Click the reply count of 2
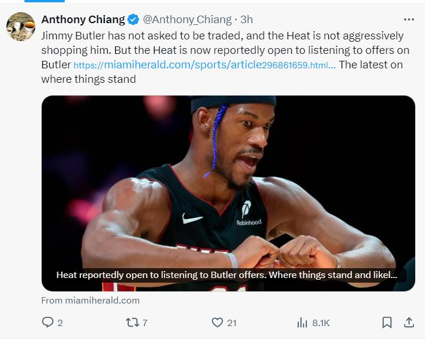 [60, 323]
